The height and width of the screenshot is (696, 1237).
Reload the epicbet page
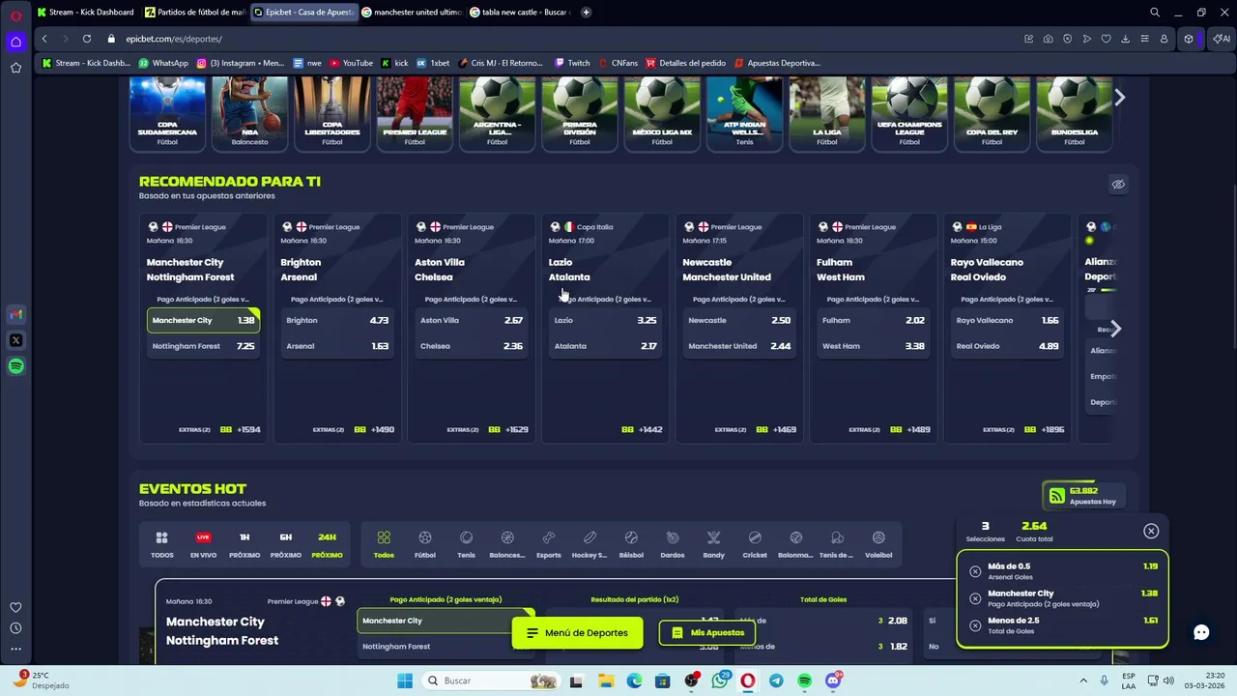pos(86,39)
